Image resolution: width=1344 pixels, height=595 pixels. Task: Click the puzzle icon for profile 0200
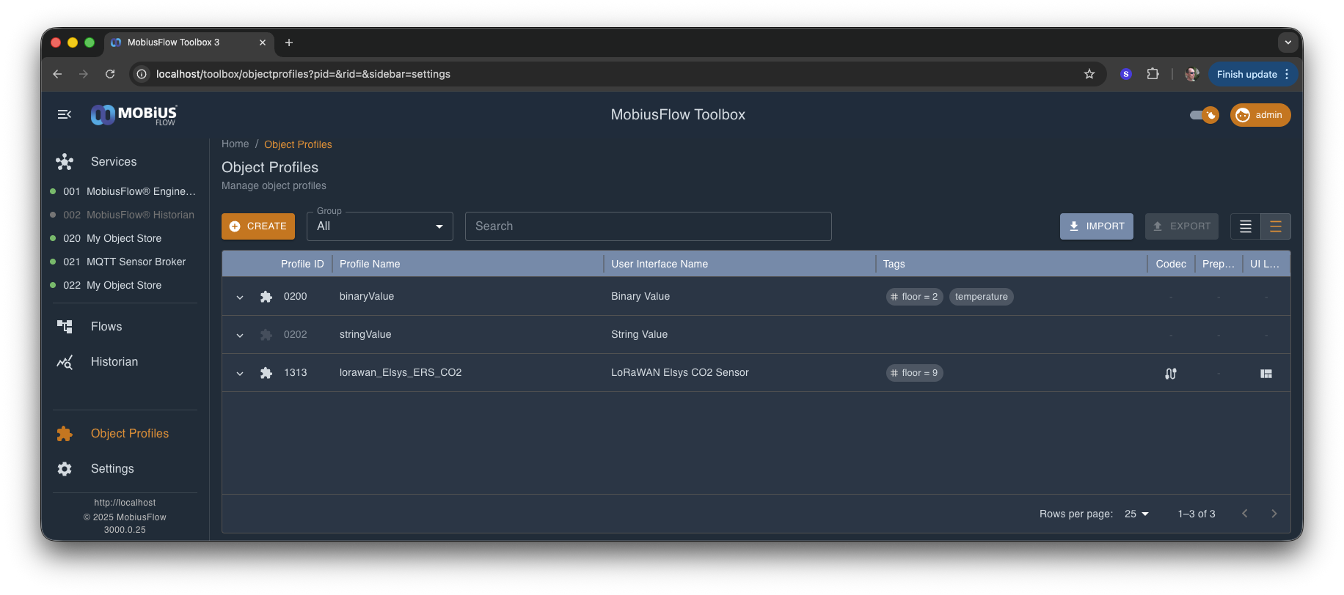[266, 297]
